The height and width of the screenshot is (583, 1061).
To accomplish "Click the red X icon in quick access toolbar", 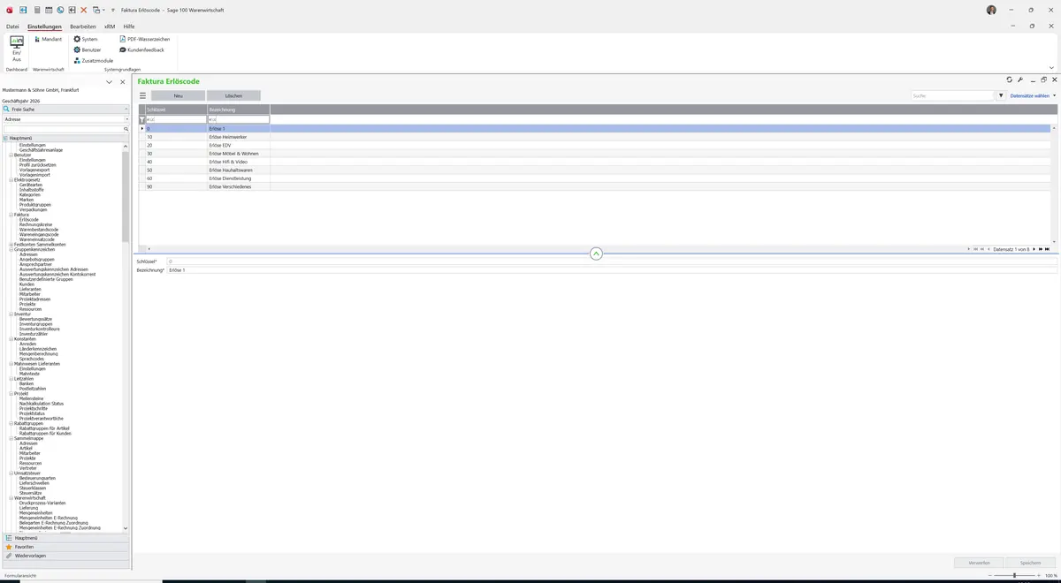I will [x=84, y=10].
